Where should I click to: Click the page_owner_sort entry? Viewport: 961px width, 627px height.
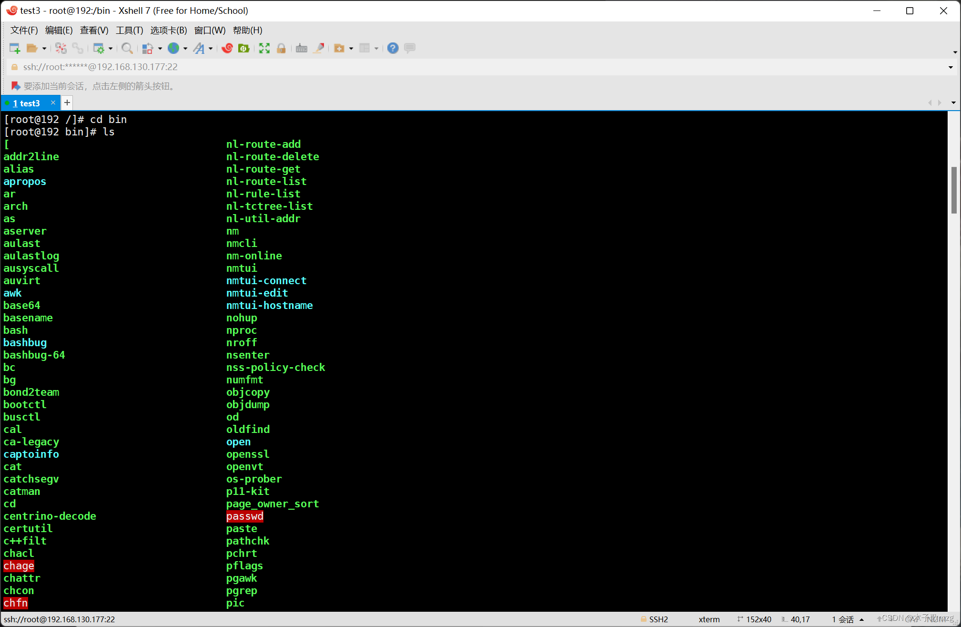click(273, 504)
